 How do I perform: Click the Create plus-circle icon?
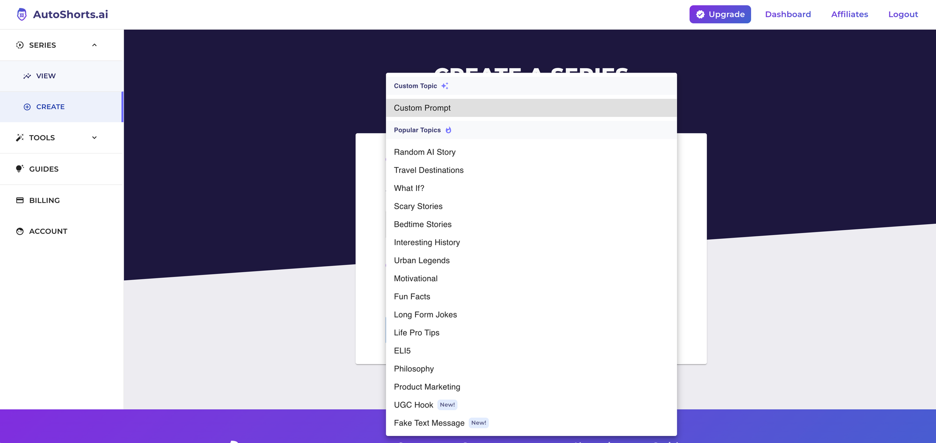coord(28,107)
